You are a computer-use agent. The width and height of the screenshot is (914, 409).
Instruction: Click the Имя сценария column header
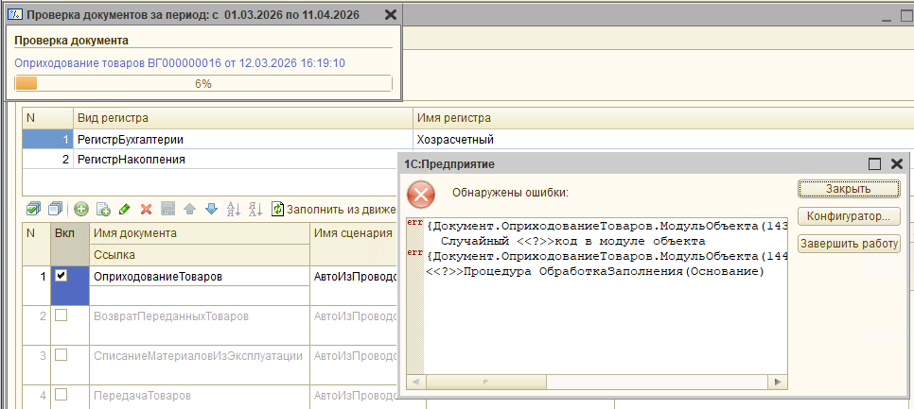coord(353,233)
